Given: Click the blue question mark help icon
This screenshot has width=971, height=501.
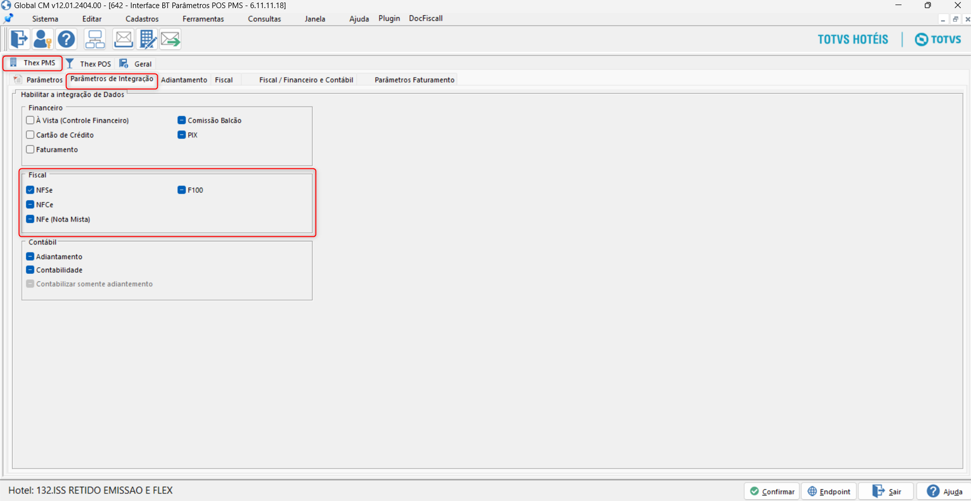Looking at the screenshot, I should [x=66, y=39].
